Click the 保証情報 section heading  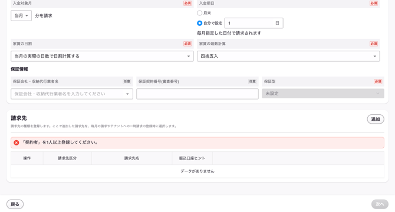pyautogui.click(x=19, y=69)
